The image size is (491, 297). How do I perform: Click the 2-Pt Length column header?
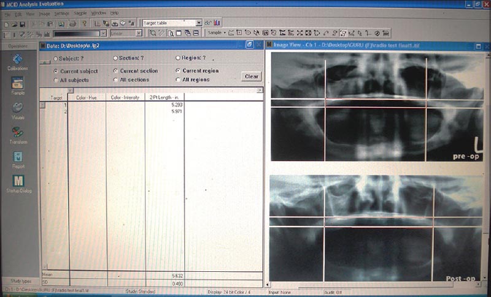164,97
